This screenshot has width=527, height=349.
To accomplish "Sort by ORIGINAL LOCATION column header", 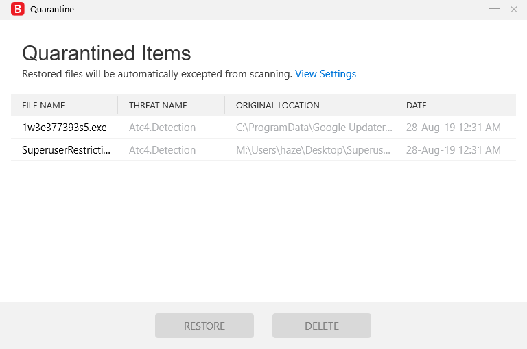I will pyautogui.click(x=278, y=106).
